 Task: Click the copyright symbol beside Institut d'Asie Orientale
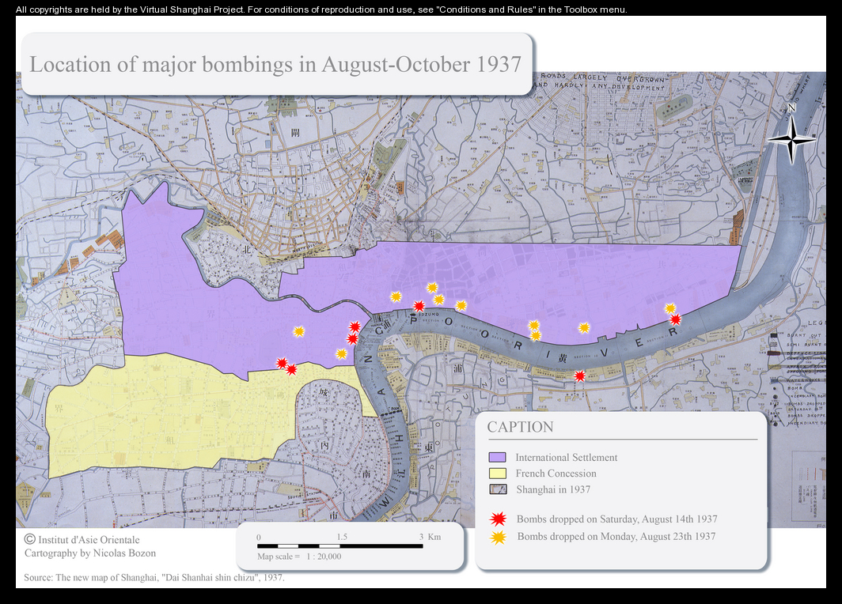pyautogui.click(x=30, y=538)
